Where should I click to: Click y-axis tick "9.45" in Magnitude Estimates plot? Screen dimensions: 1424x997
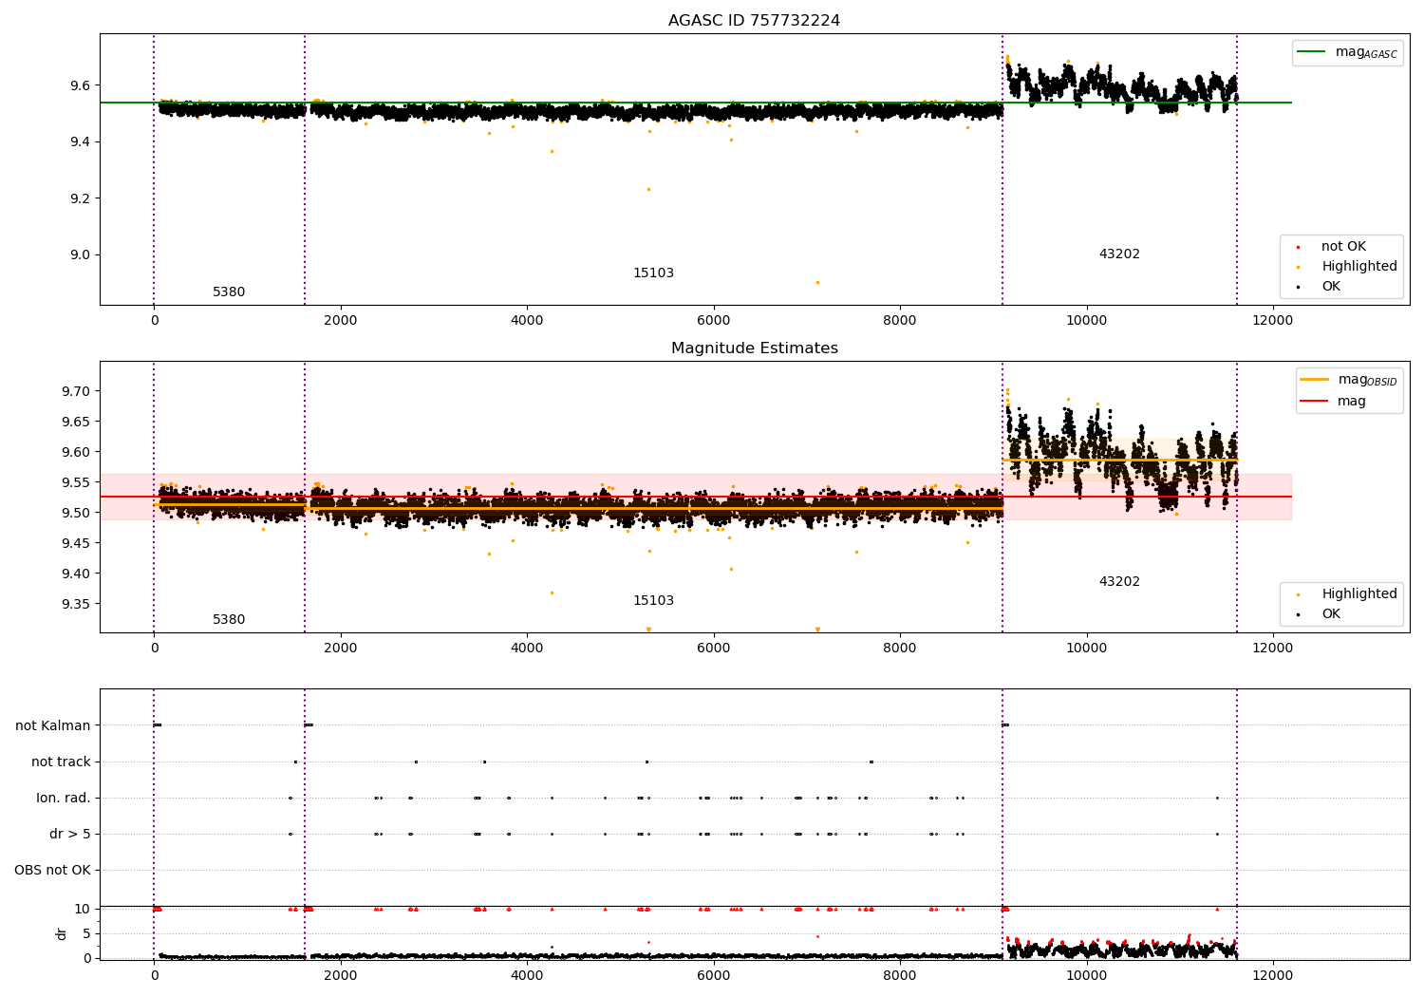77,543
